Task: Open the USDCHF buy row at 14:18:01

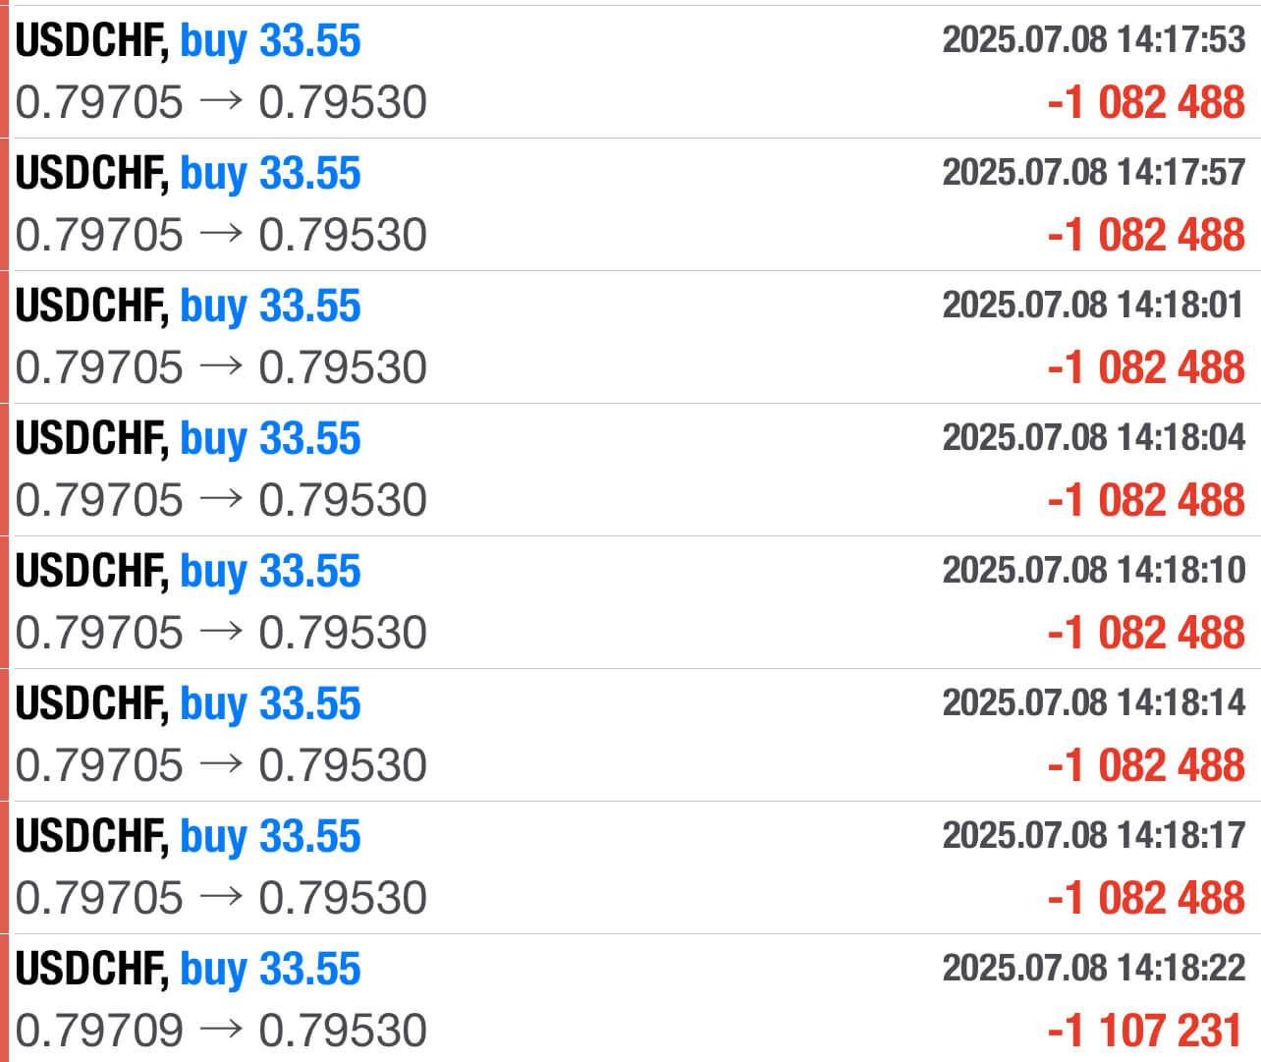Action: click(x=630, y=337)
